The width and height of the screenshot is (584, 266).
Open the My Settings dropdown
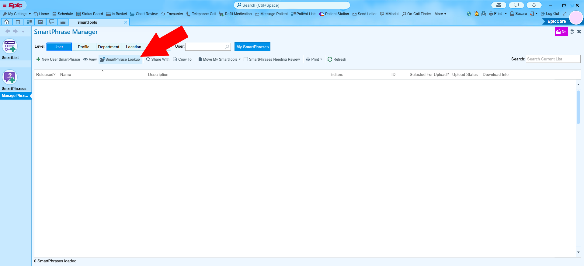coord(17,14)
